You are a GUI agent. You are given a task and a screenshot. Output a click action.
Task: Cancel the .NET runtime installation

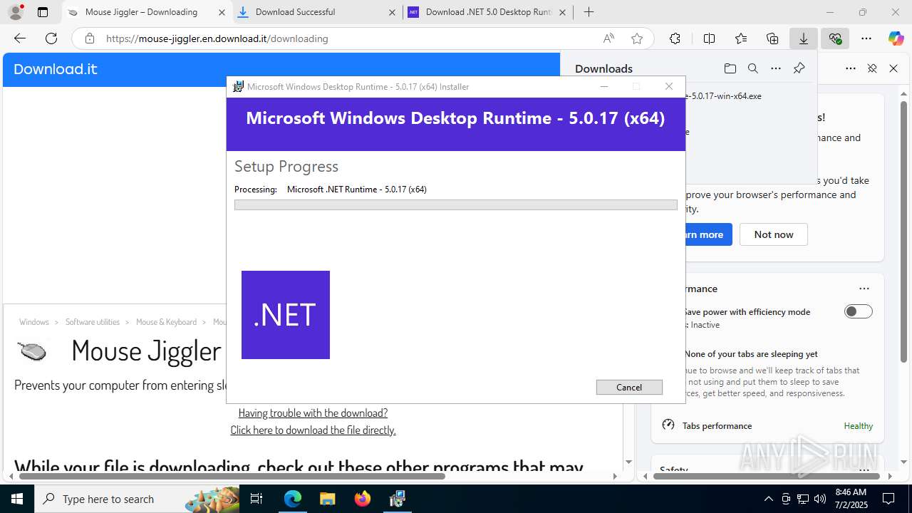point(629,387)
